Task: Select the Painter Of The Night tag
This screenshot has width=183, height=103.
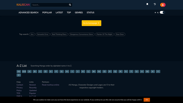Action: click(x=104, y=34)
